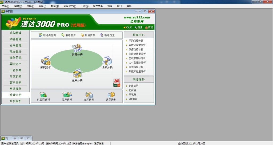
Task: Open 应付款帐龄分析 report
Action: [137, 63]
